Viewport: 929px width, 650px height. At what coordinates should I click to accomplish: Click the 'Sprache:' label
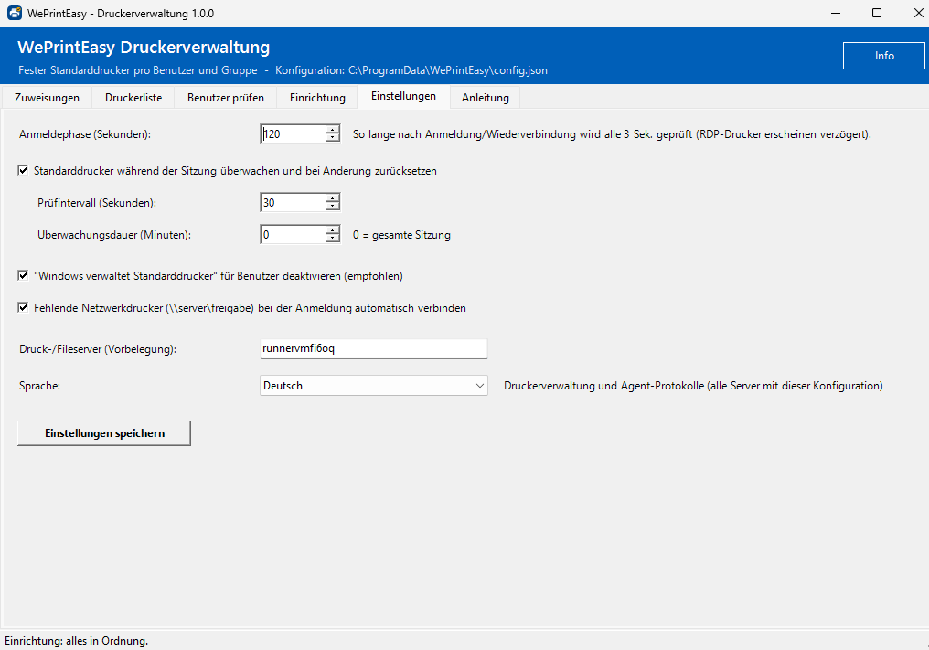pos(39,386)
